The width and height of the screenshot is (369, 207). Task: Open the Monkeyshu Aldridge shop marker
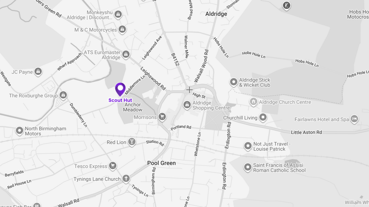118,14
